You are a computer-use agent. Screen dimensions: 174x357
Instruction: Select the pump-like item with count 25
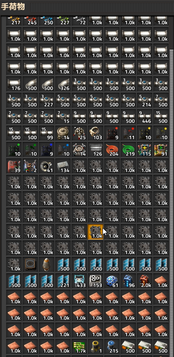pyautogui.click(x=79, y=133)
